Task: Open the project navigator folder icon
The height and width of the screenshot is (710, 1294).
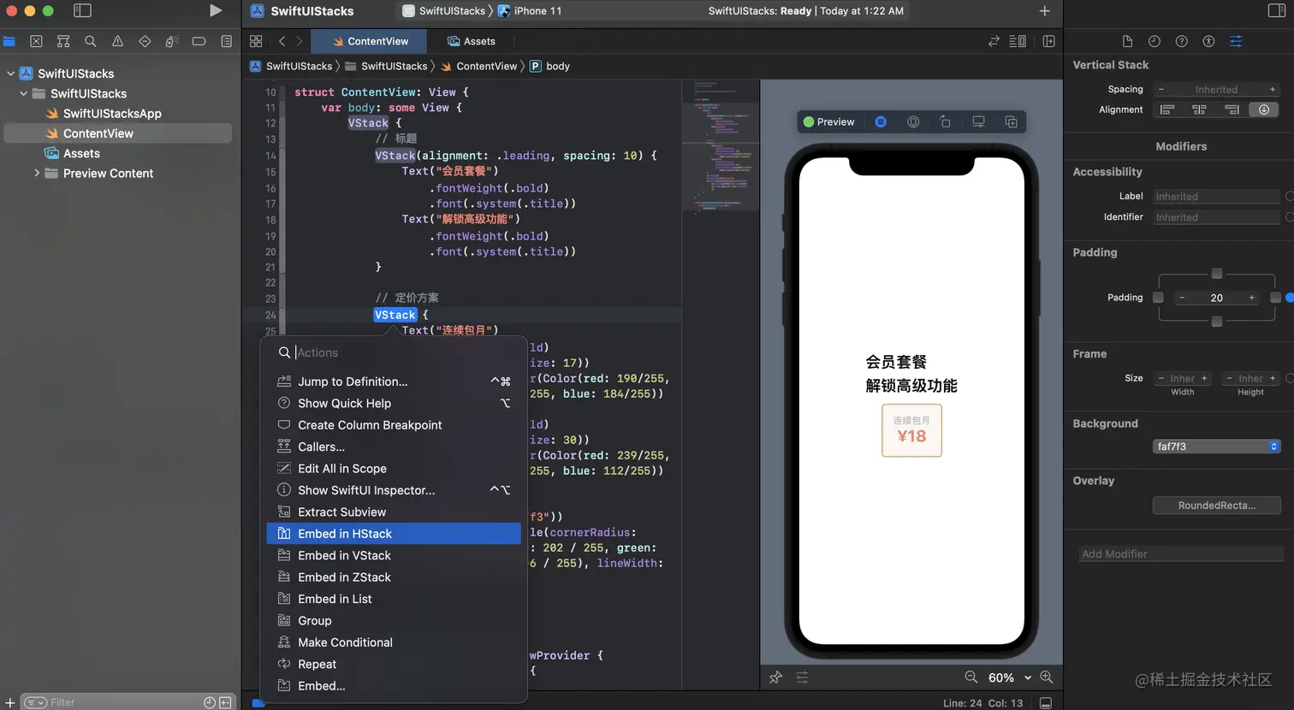Action: (9, 41)
